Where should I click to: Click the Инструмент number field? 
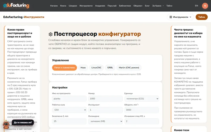pyautogui.click(x=105, y=110)
